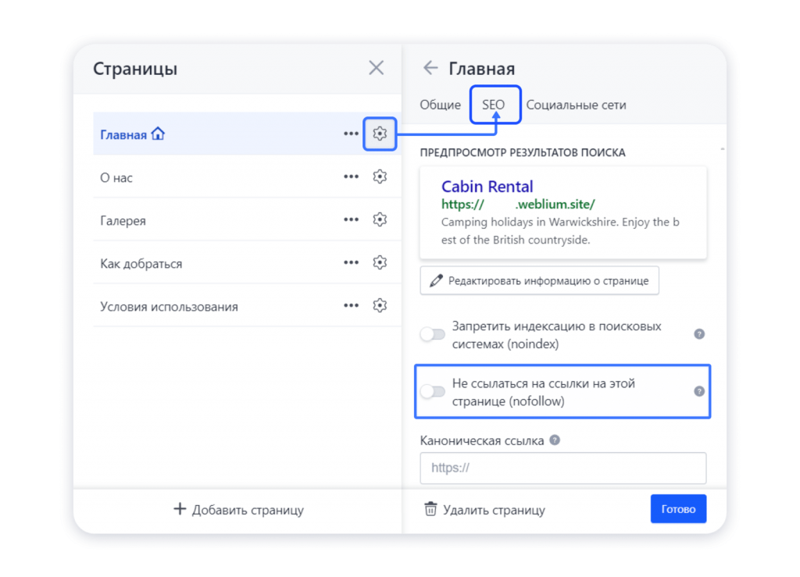Toggle the nofollow links switch
This screenshot has height=577, width=800.
point(433,392)
